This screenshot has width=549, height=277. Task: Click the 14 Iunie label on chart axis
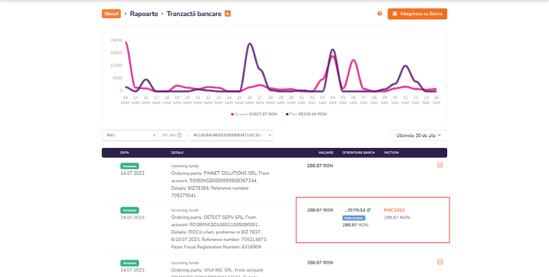point(125,100)
